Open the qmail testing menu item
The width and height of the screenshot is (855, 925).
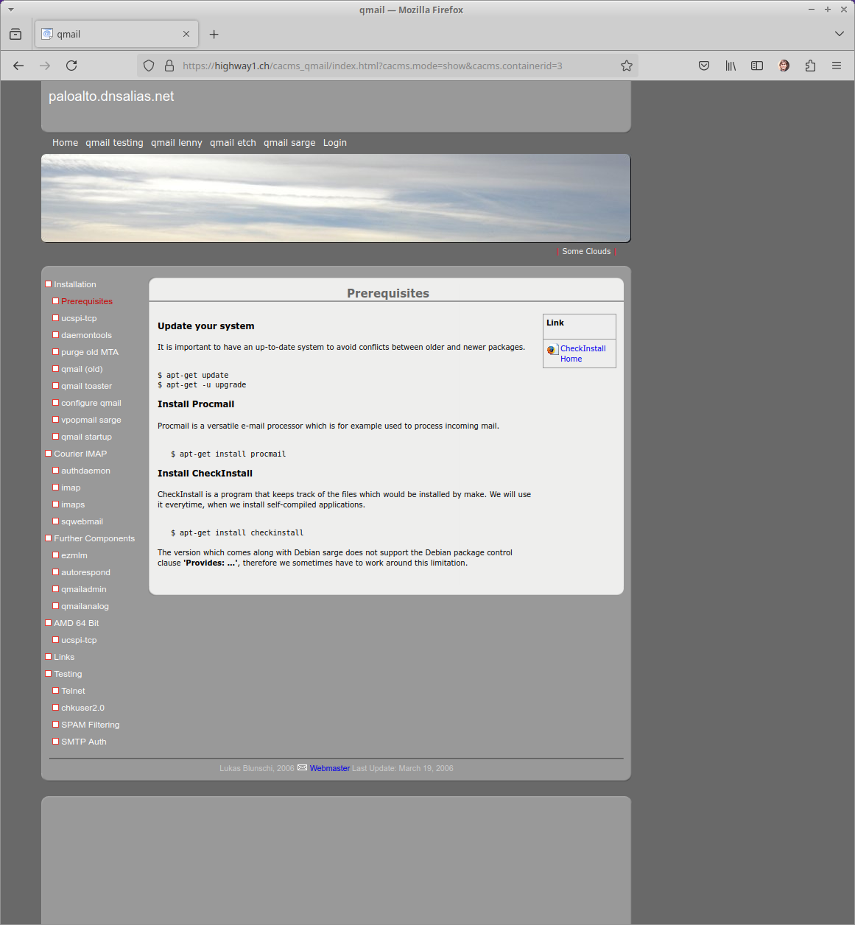pyautogui.click(x=114, y=143)
